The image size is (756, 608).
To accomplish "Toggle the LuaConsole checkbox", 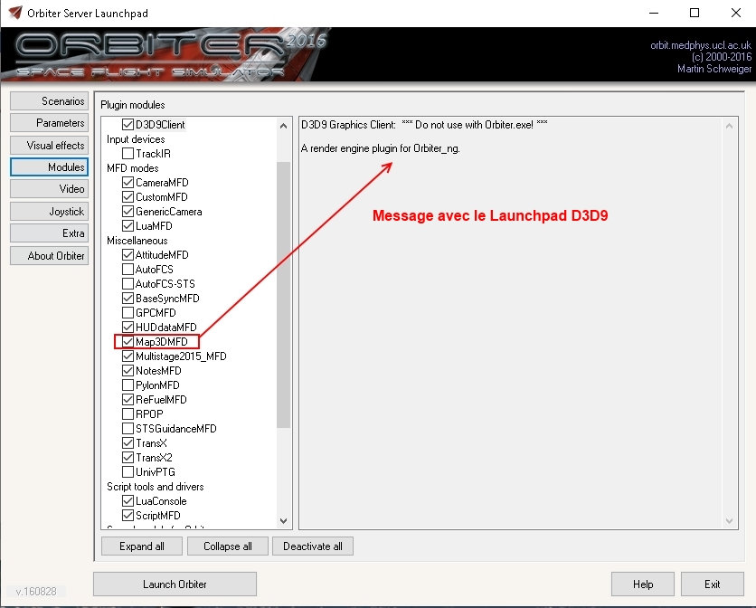I will click(x=128, y=501).
